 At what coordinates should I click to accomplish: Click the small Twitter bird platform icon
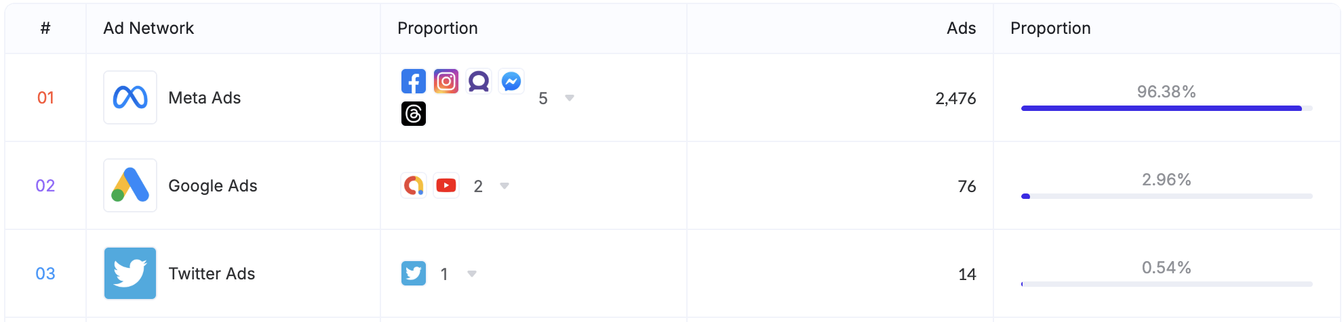click(414, 273)
